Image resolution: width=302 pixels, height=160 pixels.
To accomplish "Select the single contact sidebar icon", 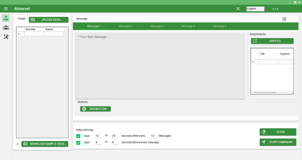I will pos(6,18).
